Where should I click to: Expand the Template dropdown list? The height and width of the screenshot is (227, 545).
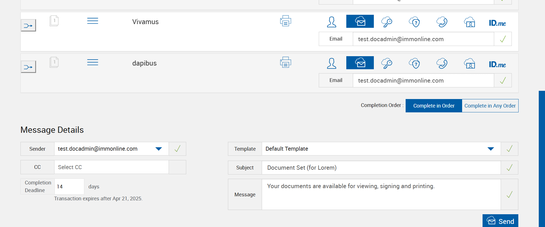491,149
